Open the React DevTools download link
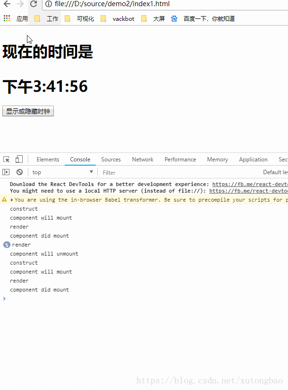 pyautogui.click(x=250, y=184)
